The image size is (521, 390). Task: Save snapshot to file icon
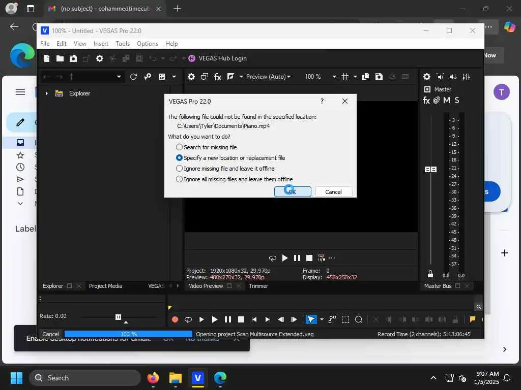(x=379, y=77)
